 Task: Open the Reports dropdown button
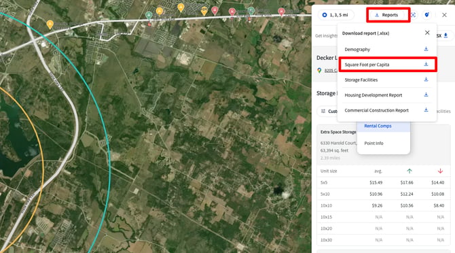tap(387, 15)
